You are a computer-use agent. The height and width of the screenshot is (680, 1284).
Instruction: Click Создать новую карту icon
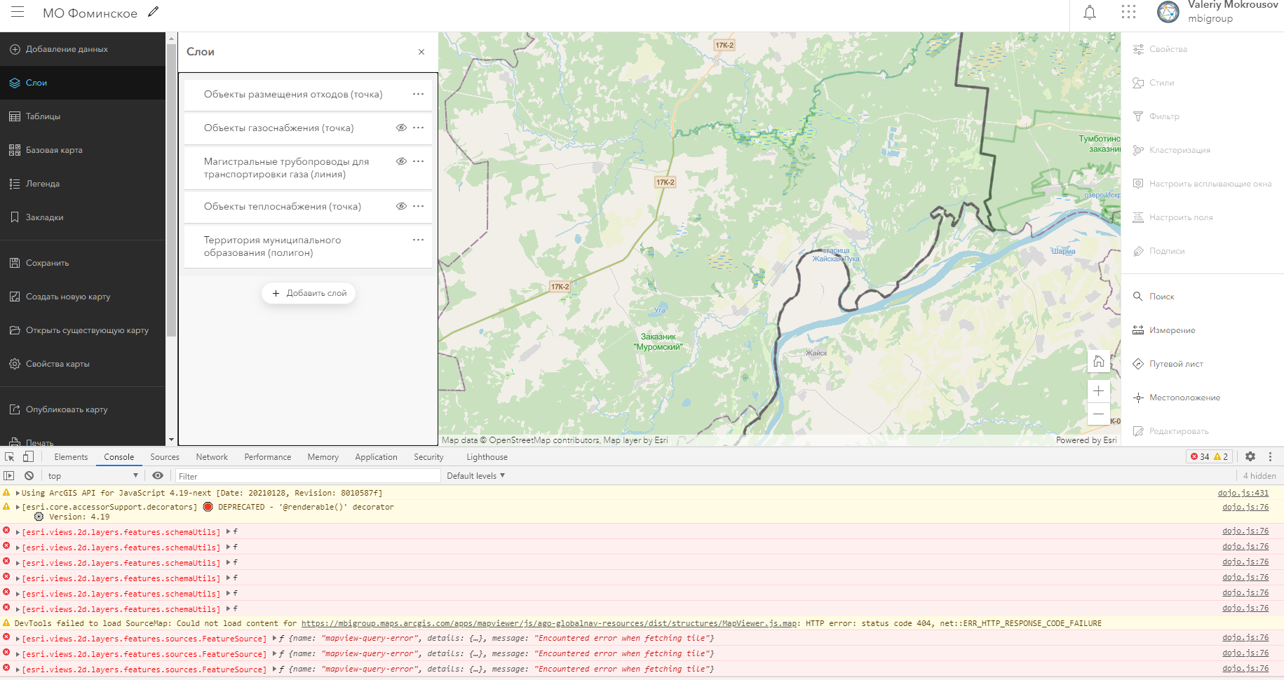15,297
